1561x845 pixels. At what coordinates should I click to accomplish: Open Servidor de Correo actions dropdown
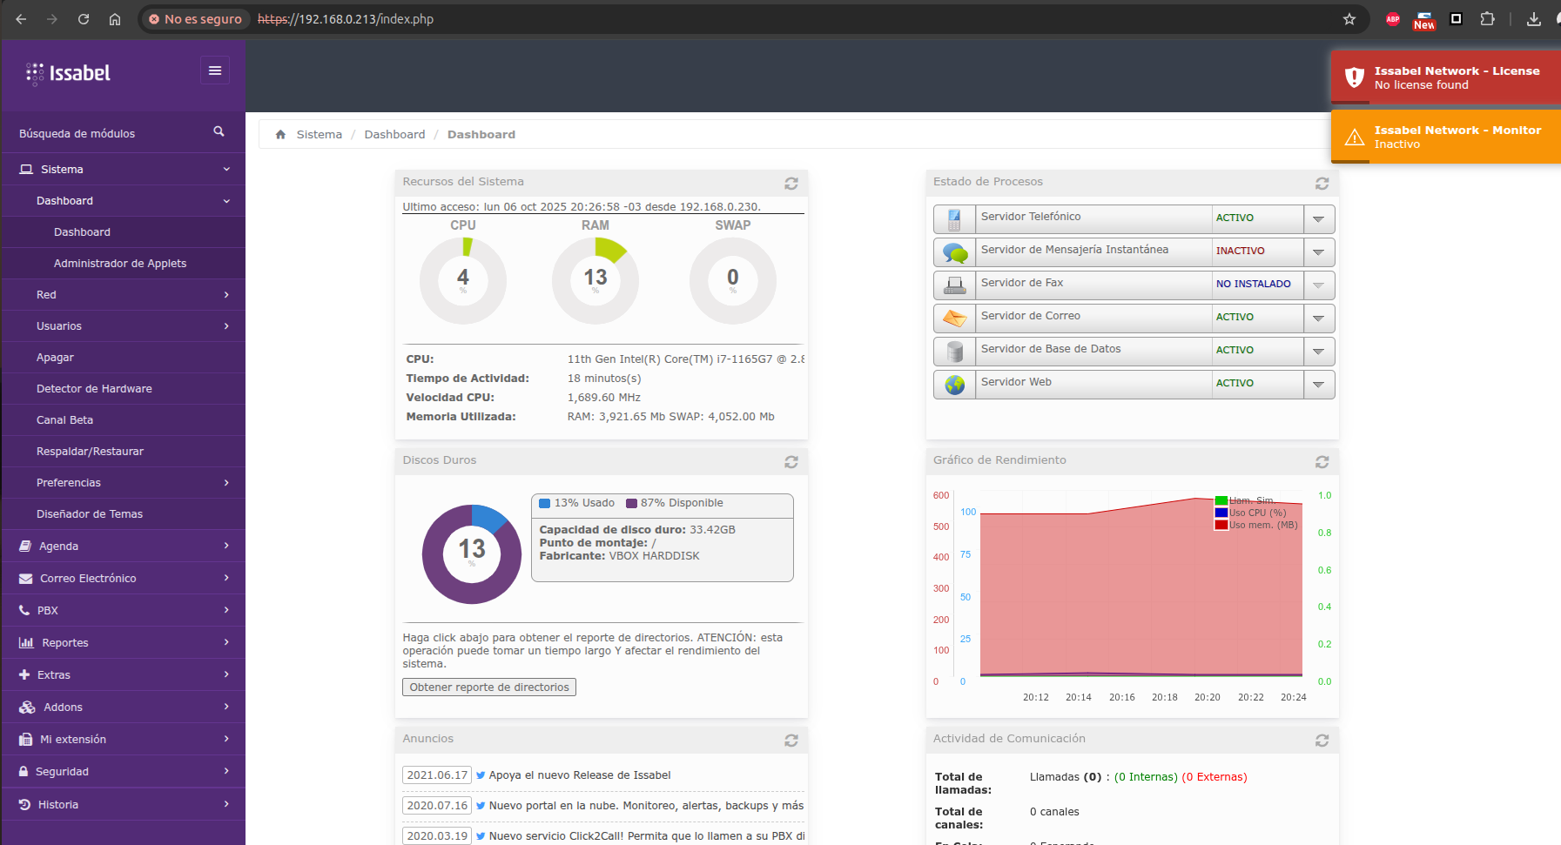point(1318,319)
